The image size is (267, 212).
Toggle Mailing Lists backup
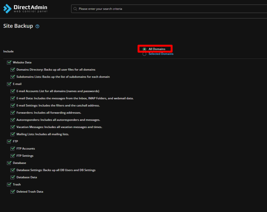[x=12, y=134]
